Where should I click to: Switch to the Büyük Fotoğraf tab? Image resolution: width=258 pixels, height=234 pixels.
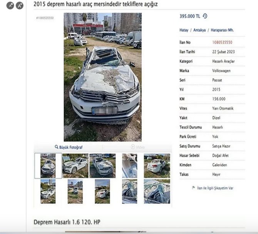[69, 147]
